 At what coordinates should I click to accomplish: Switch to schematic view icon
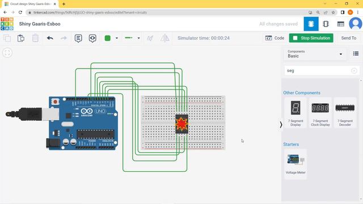(326, 24)
